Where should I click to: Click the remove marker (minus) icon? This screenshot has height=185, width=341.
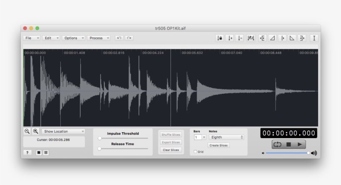240,38
